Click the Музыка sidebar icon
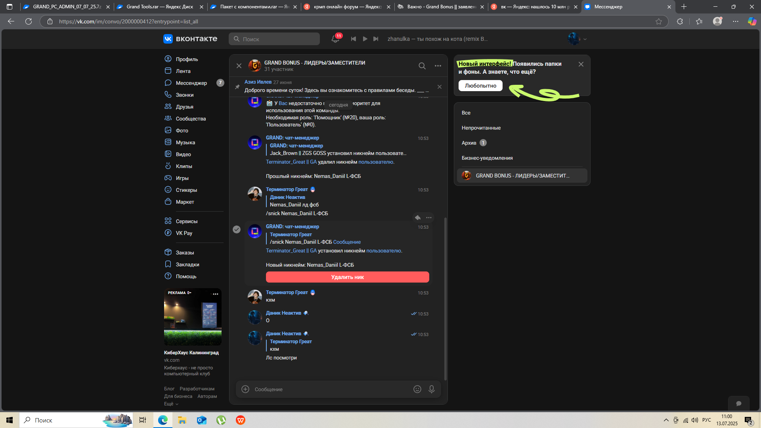 pyautogui.click(x=168, y=142)
